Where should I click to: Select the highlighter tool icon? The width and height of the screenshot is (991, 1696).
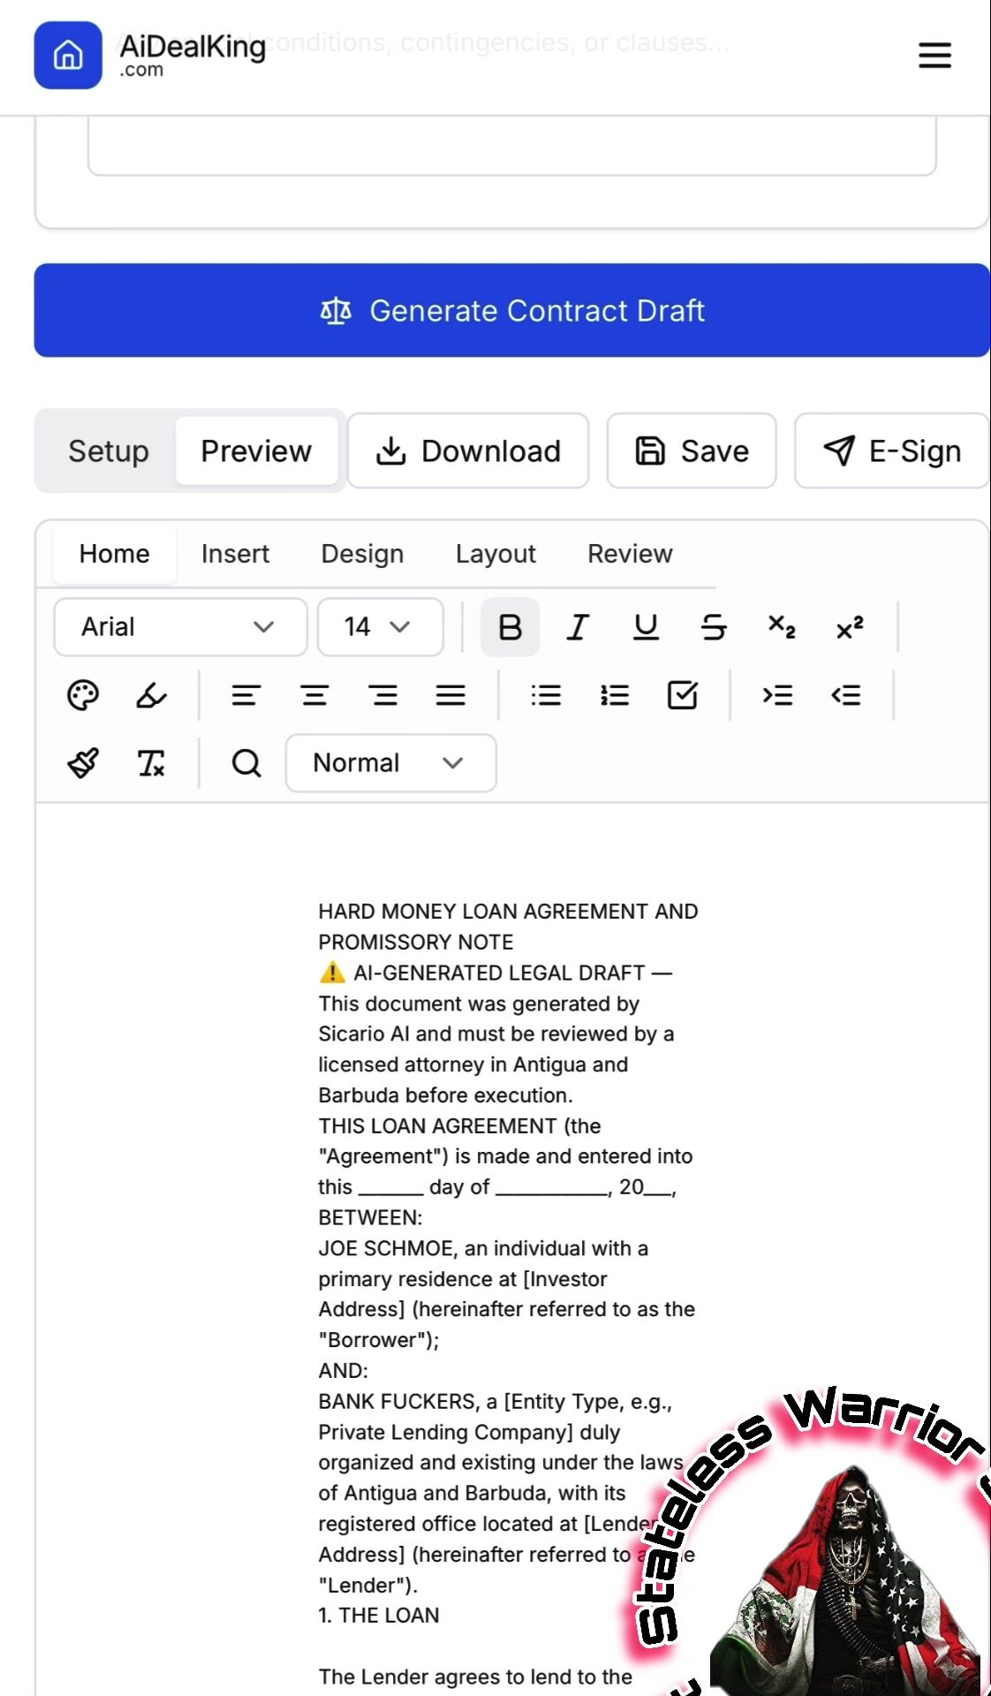click(x=151, y=695)
